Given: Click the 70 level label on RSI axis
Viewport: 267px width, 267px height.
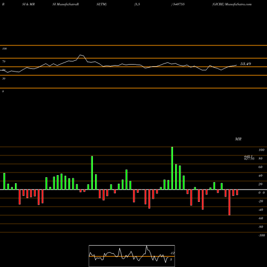Looking at the screenshot, I should coord(4,61).
